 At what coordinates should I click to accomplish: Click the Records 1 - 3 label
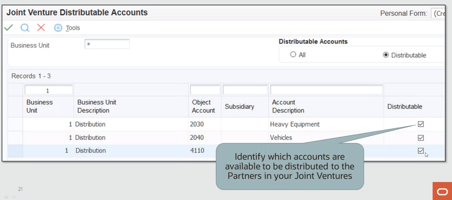point(31,76)
